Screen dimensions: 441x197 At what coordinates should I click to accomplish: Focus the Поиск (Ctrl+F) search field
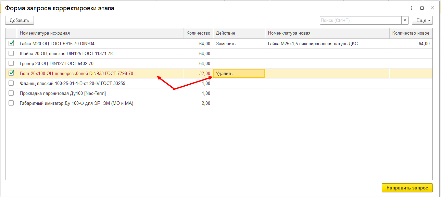(361, 20)
